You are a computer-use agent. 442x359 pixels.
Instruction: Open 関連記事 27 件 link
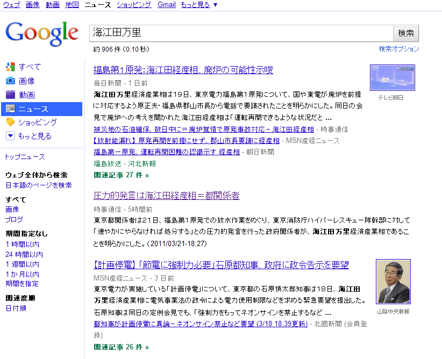pos(121,175)
